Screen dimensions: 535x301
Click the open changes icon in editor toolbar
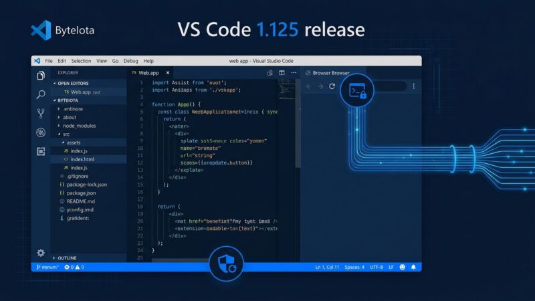(x=270, y=73)
